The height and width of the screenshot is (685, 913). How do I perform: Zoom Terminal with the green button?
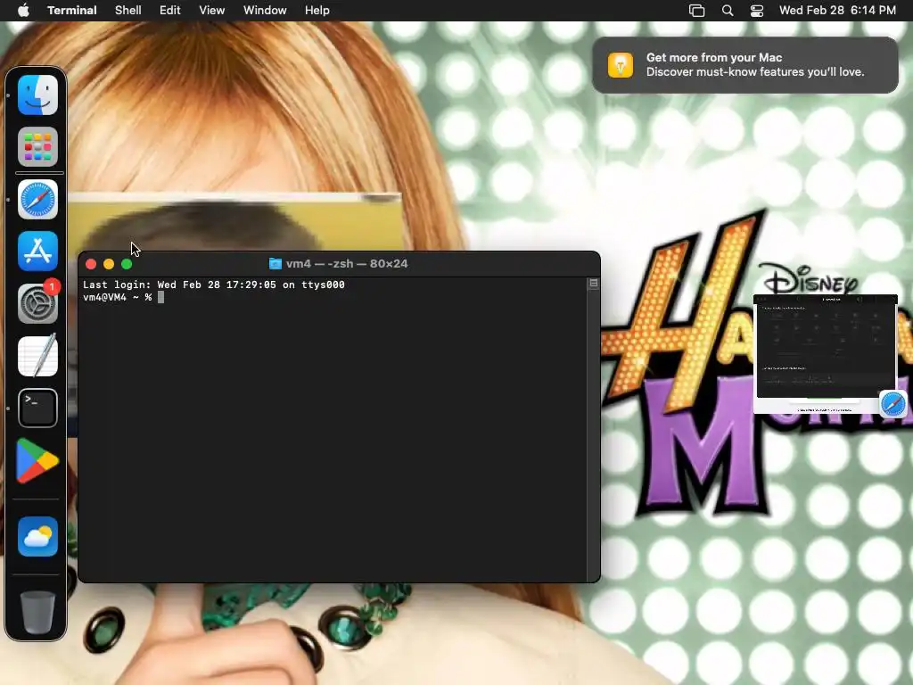click(x=127, y=264)
